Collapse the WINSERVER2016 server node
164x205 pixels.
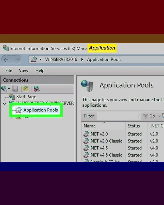tap(4, 104)
